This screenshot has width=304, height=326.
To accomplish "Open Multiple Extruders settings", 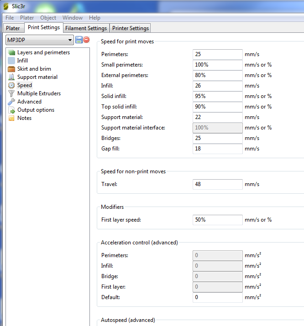I will tap(39, 93).
